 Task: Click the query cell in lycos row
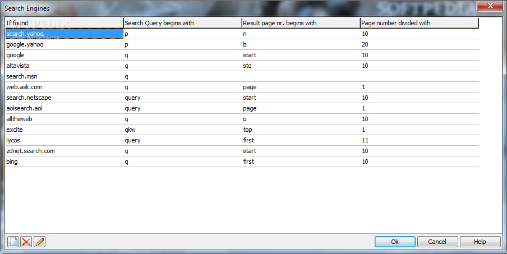[x=183, y=140]
